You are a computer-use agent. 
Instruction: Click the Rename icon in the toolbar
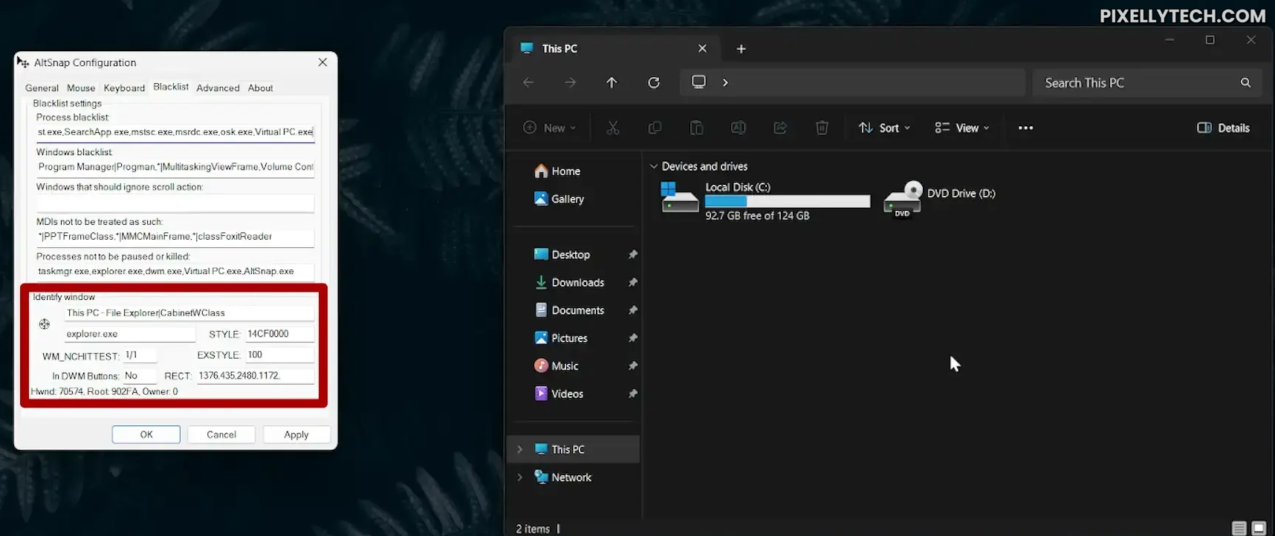tap(739, 128)
